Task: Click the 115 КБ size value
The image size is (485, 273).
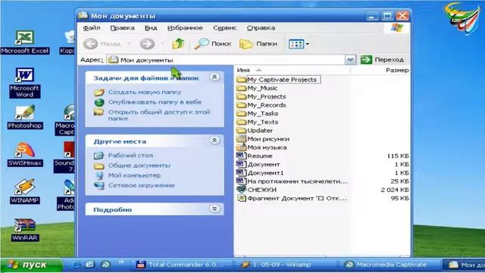Action: [398, 156]
